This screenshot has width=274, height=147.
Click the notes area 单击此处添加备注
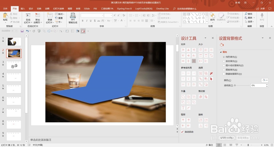(41, 140)
